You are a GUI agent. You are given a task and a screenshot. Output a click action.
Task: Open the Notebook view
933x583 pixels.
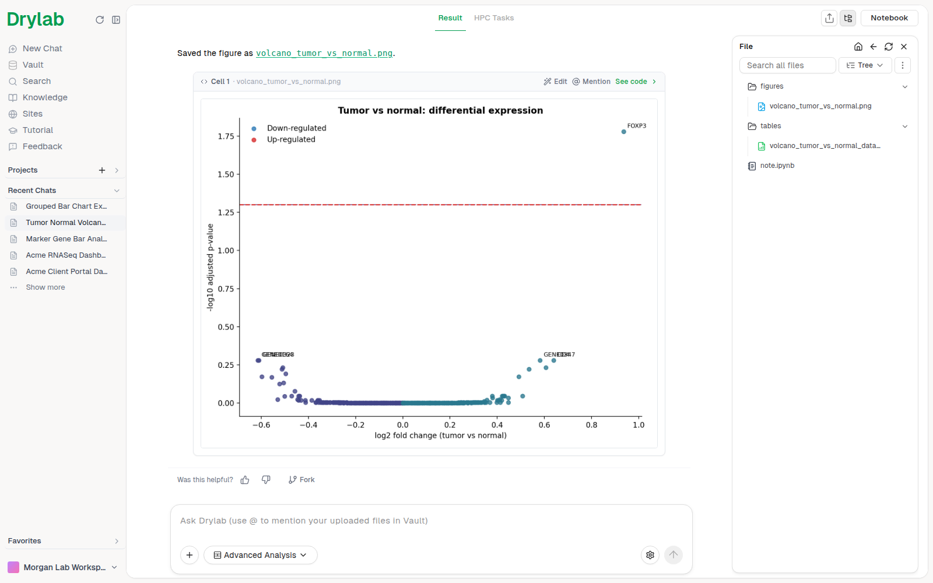(889, 18)
